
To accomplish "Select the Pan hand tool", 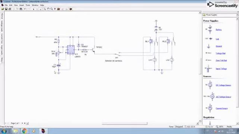I will click(48, 9).
